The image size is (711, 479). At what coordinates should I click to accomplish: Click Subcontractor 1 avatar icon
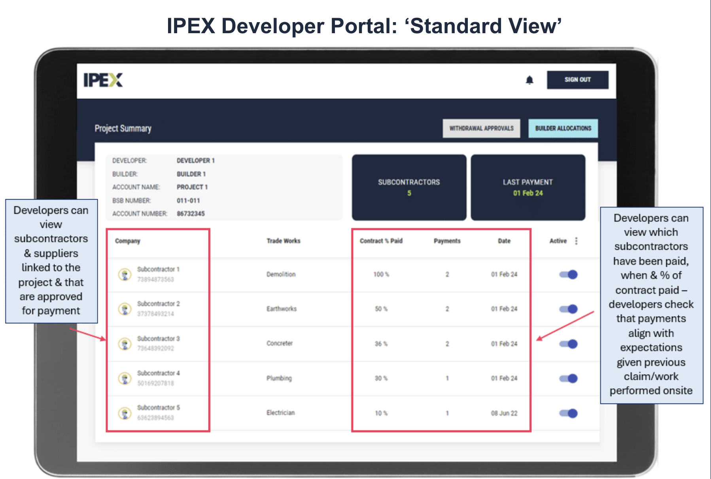pyautogui.click(x=125, y=274)
